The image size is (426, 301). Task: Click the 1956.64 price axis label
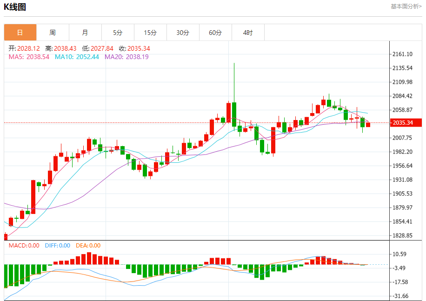click(402, 166)
